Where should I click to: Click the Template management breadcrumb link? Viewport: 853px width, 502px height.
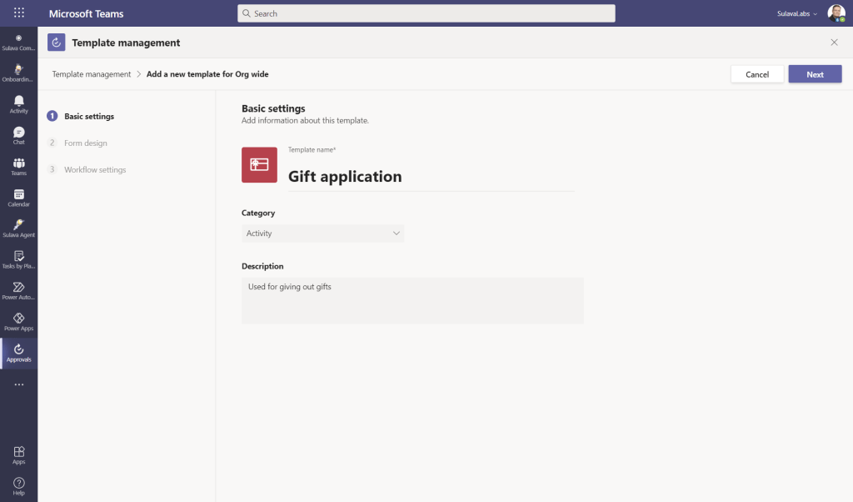pyautogui.click(x=92, y=74)
